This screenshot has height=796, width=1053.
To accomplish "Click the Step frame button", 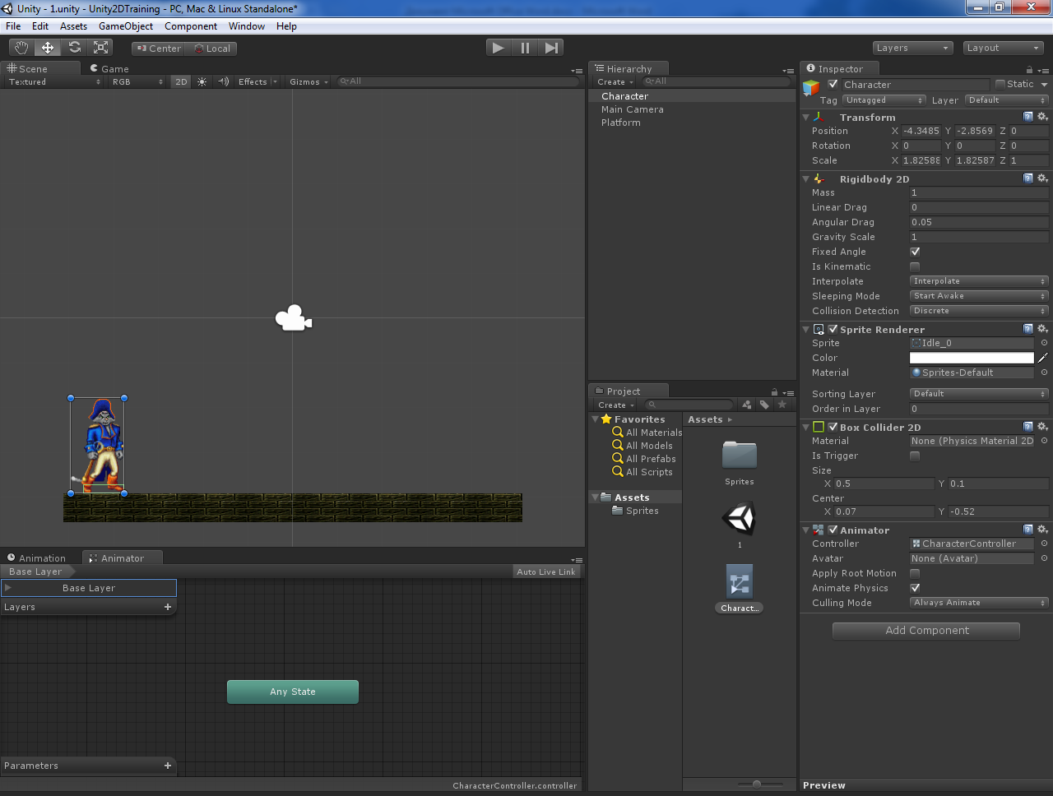I will tap(551, 48).
